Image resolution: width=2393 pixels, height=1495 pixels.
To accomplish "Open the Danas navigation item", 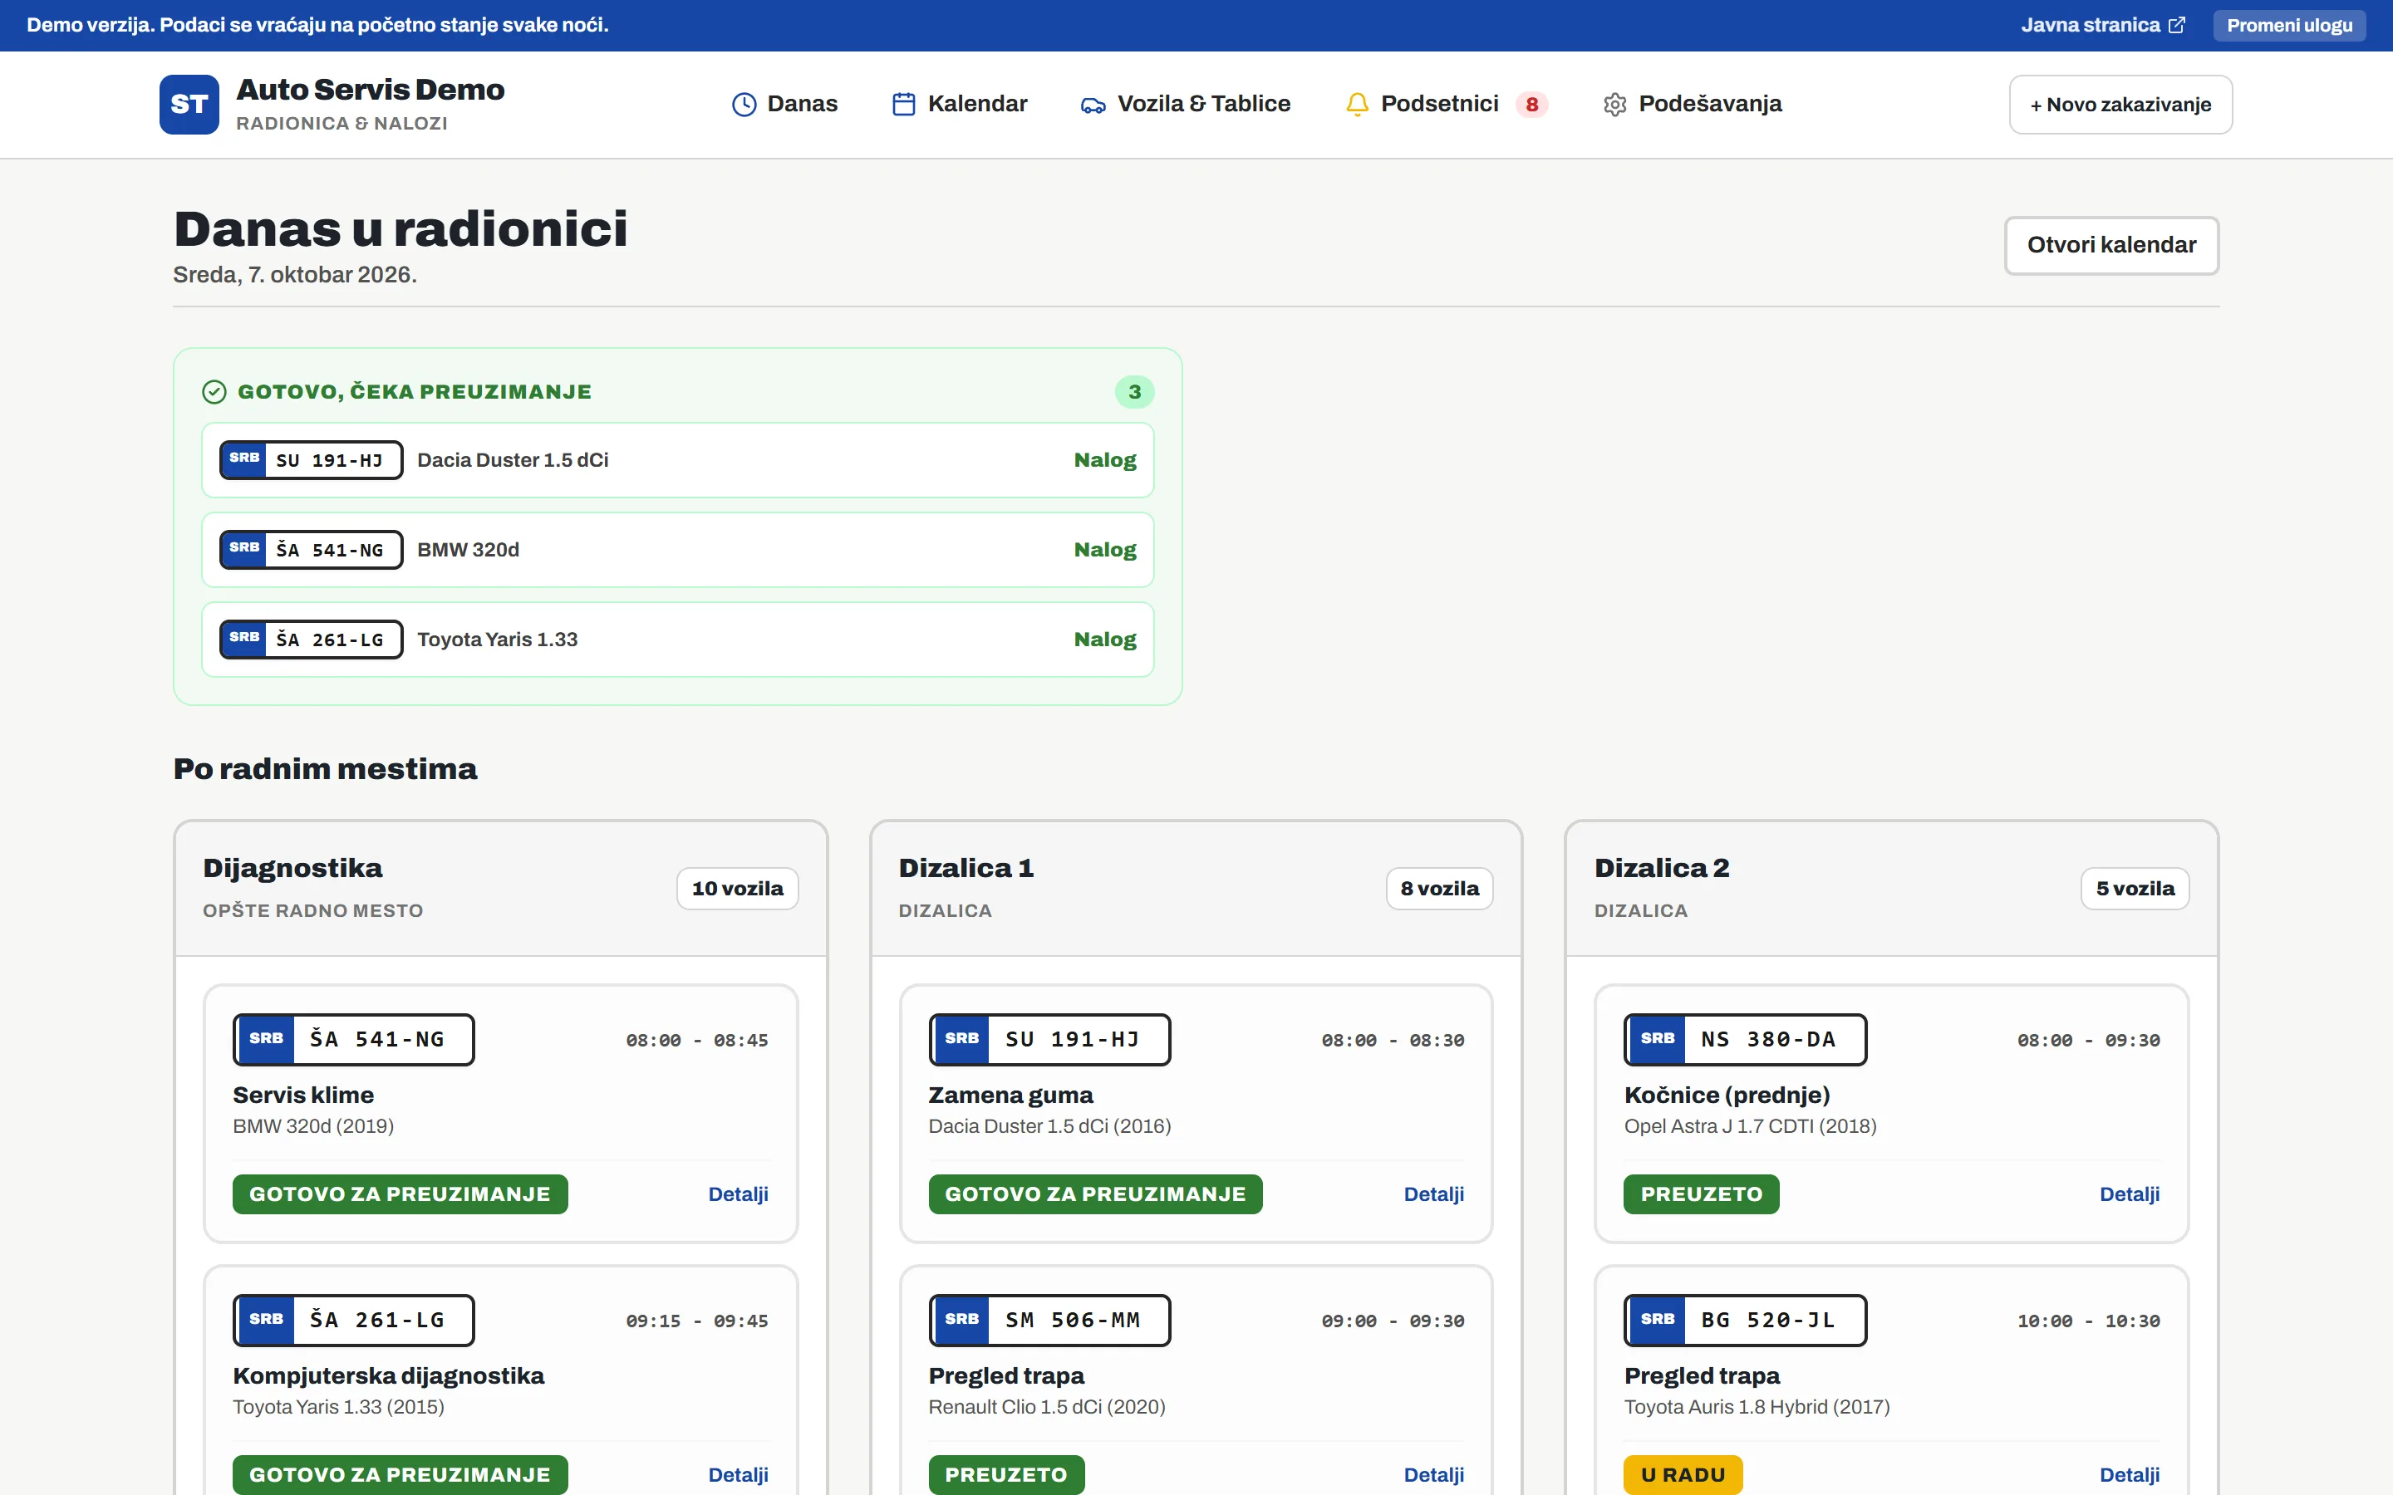I will (784, 105).
